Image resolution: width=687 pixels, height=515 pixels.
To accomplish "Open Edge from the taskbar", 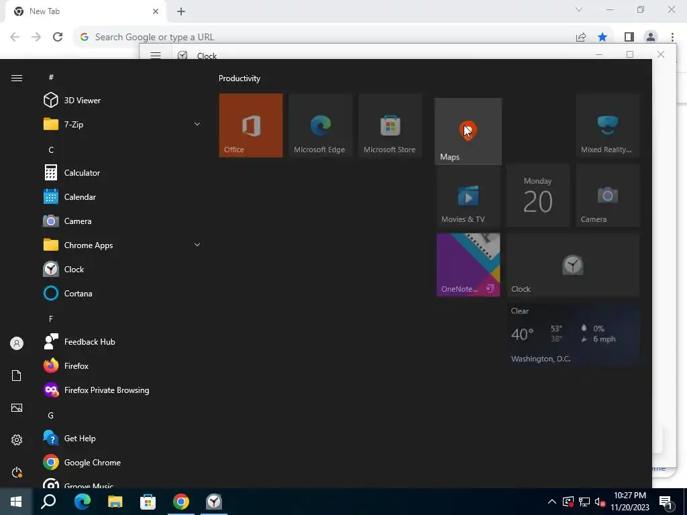I will (82, 502).
